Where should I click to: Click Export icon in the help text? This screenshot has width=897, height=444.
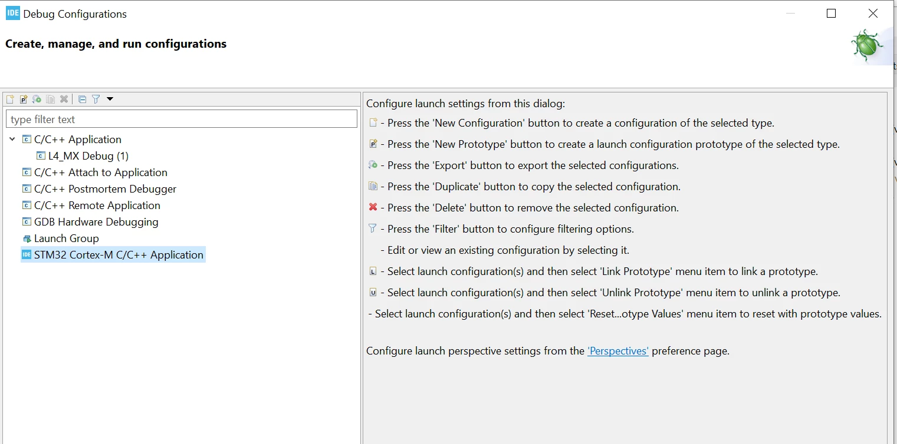pyautogui.click(x=373, y=165)
